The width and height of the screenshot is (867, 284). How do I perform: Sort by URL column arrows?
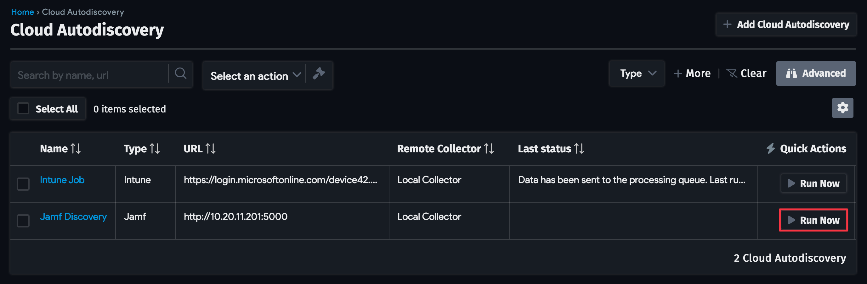(210, 149)
